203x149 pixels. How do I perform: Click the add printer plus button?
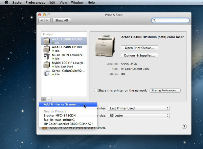pos(44,99)
